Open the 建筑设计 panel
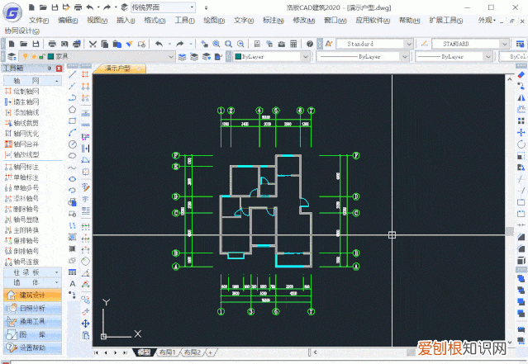This screenshot has height=364, width=528. pos(31,295)
